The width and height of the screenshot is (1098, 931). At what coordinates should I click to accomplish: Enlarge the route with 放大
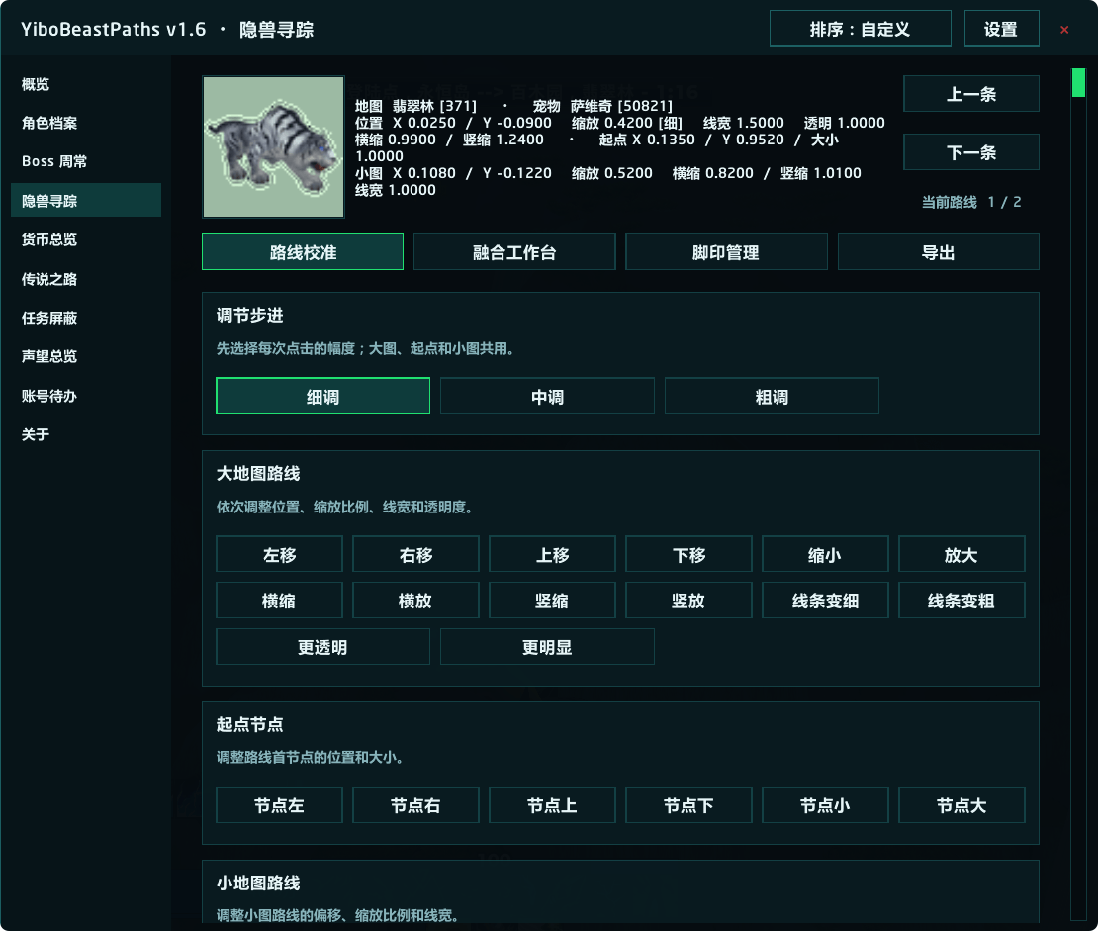coord(961,554)
